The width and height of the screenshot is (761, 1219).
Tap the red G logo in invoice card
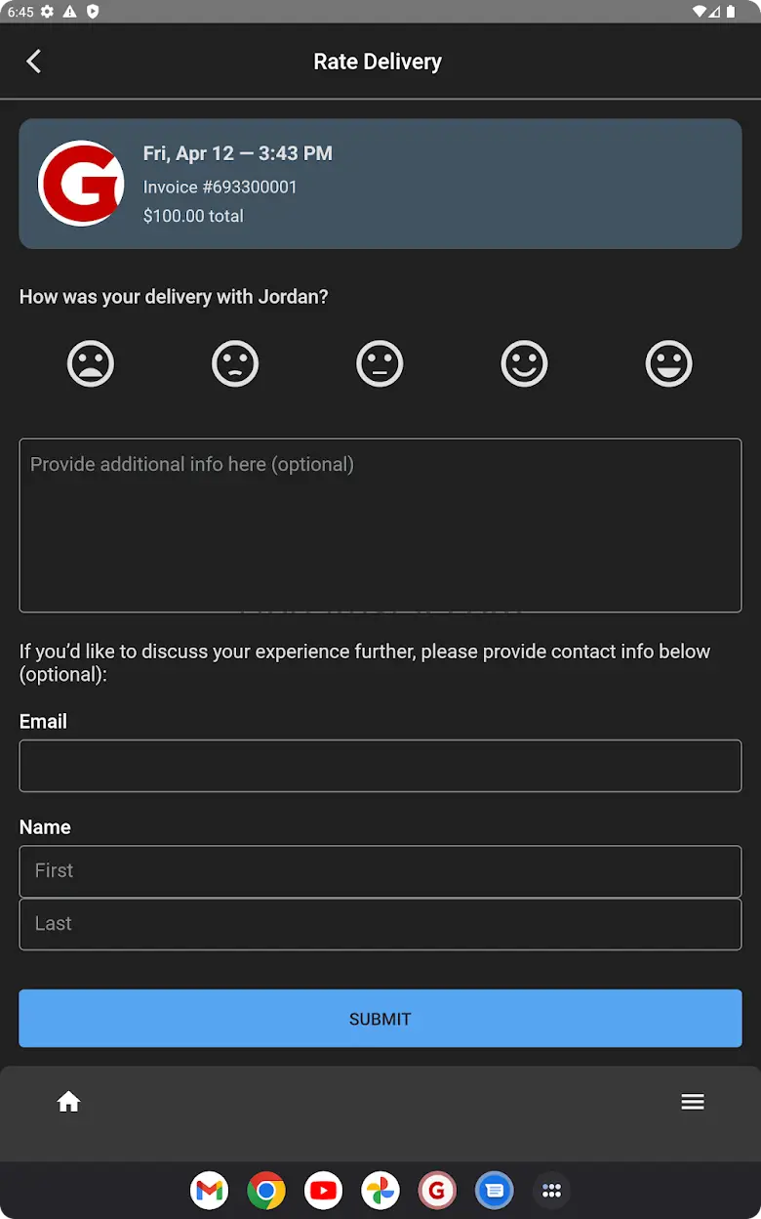[81, 184]
